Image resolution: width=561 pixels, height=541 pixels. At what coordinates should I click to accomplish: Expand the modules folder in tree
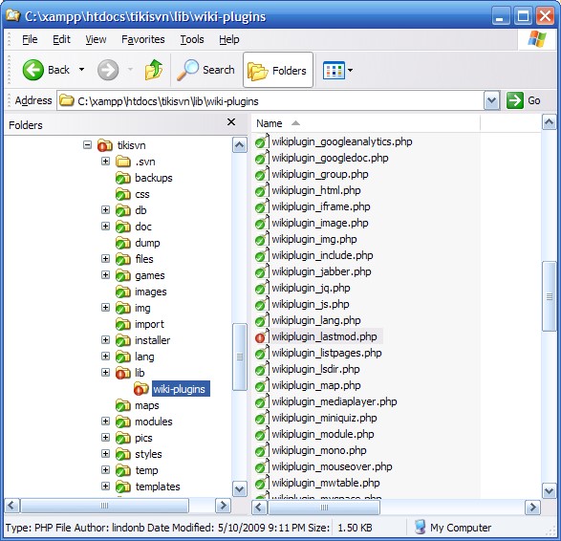click(x=105, y=422)
